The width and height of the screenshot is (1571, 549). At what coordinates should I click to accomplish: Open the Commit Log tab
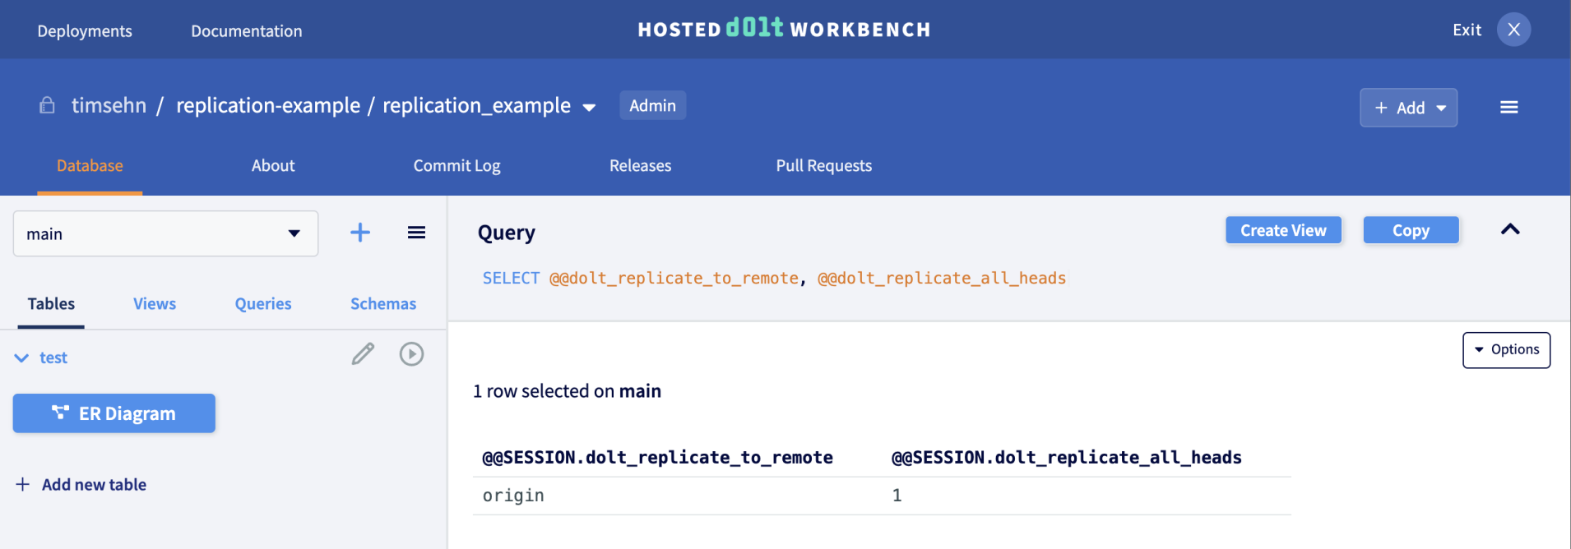pos(456,166)
